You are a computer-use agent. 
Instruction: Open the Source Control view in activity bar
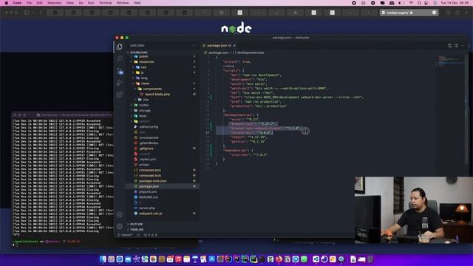(120, 71)
